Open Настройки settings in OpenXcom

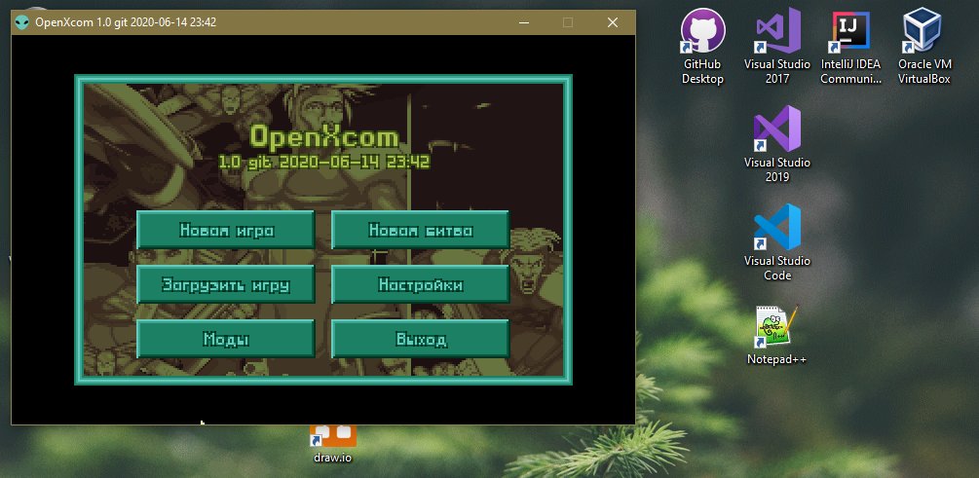420,284
